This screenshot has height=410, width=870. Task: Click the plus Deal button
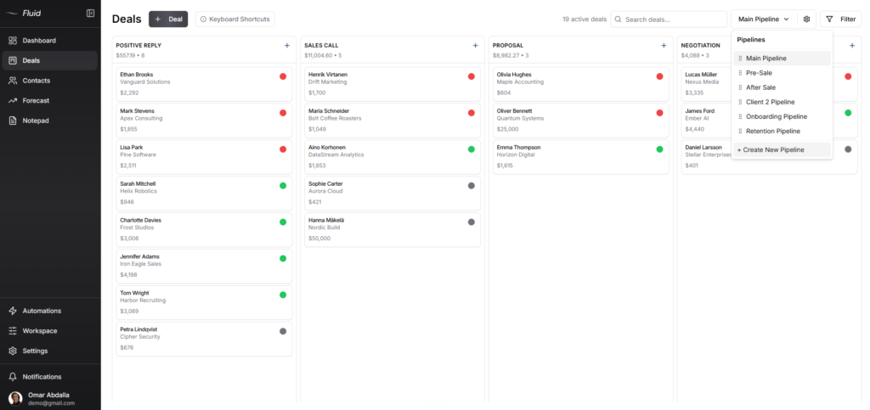coord(168,19)
